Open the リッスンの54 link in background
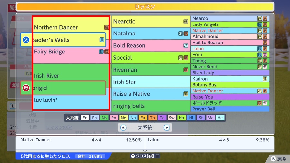 click(x=59, y=127)
